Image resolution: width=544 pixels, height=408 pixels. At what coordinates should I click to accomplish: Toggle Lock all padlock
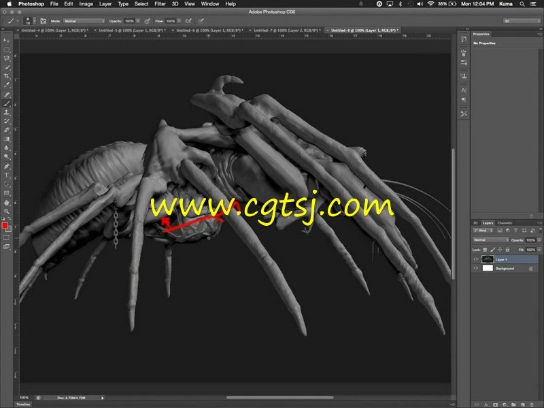tap(507, 250)
